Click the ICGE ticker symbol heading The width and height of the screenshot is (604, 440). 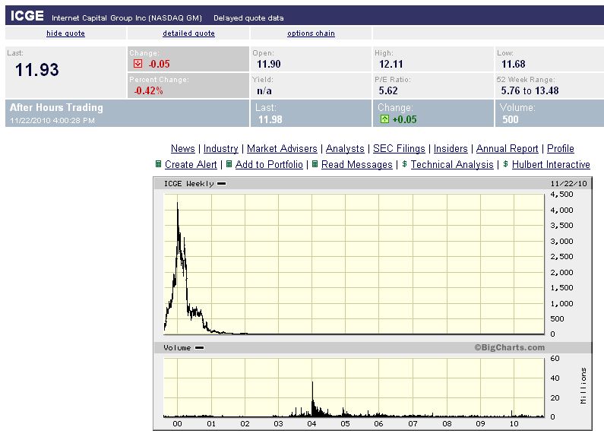click(x=27, y=16)
